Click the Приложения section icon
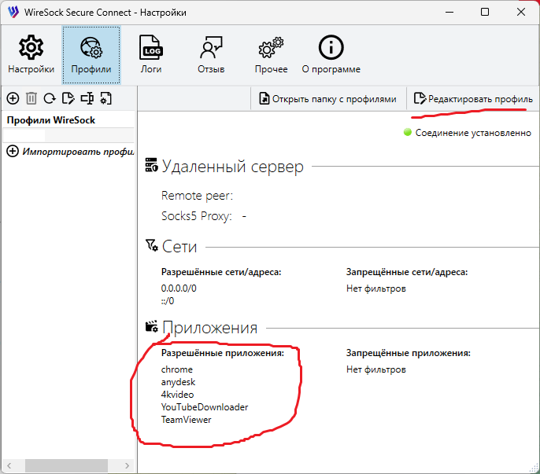The height and width of the screenshot is (474, 540). click(x=151, y=326)
